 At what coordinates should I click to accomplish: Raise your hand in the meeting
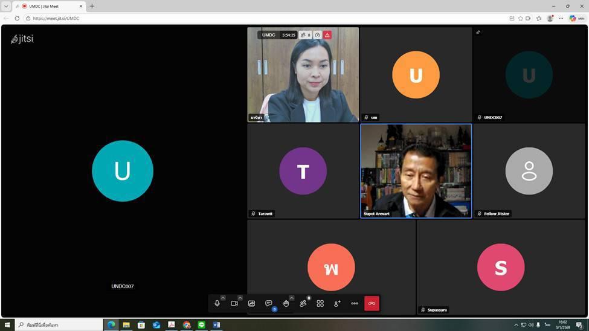(x=286, y=303)
